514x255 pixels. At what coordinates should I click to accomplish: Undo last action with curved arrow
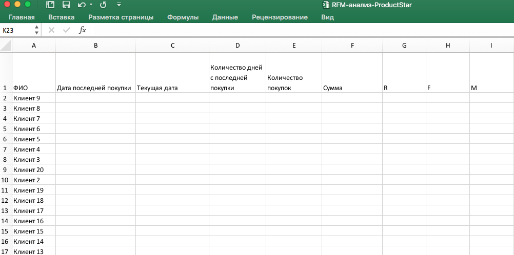click(82, 5)
